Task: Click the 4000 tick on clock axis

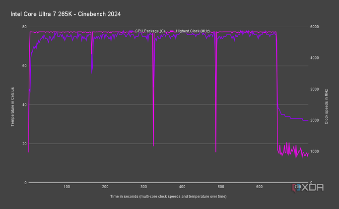Action: pos(314,58)
